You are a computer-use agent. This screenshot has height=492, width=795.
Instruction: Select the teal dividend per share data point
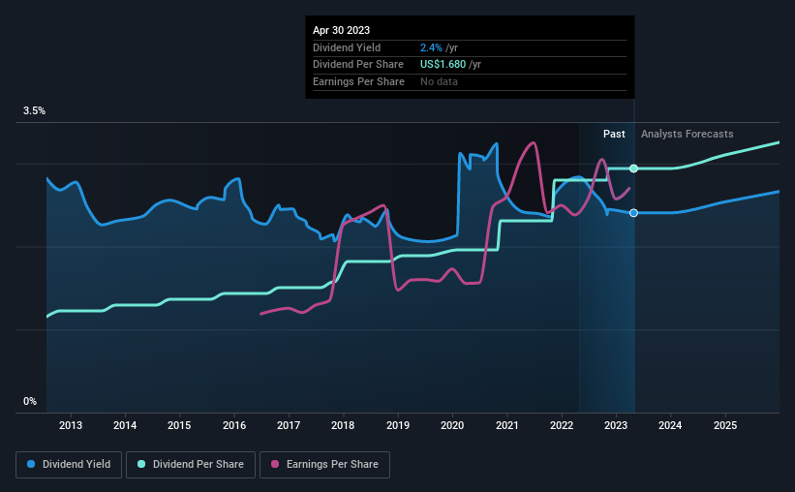[633, 169]
